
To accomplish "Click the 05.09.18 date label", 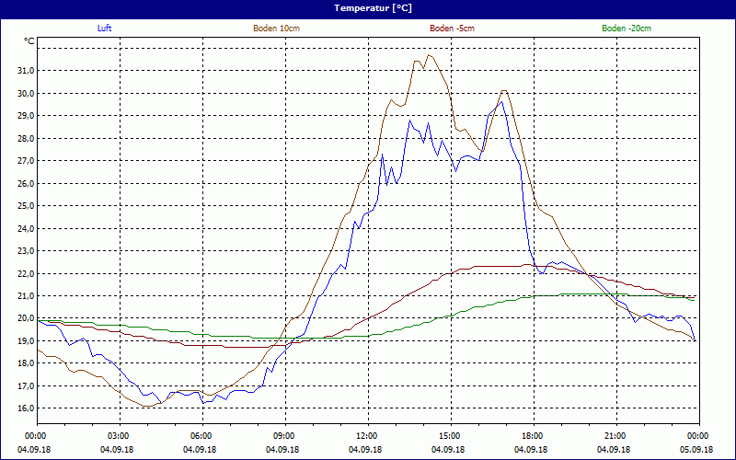I will tap(696, 450).
